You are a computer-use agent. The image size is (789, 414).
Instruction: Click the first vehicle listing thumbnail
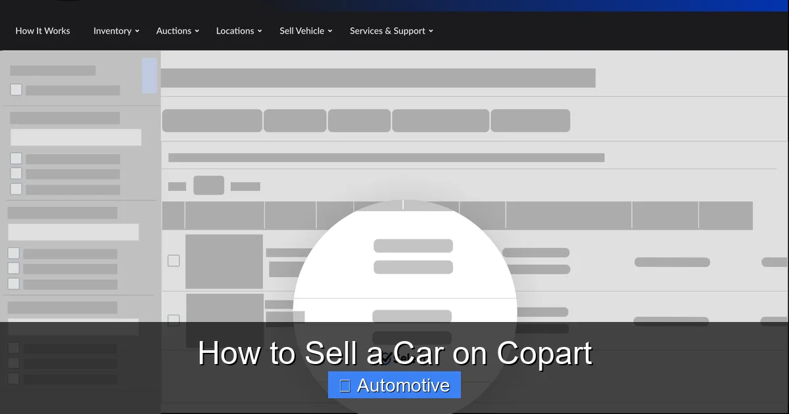224,261
